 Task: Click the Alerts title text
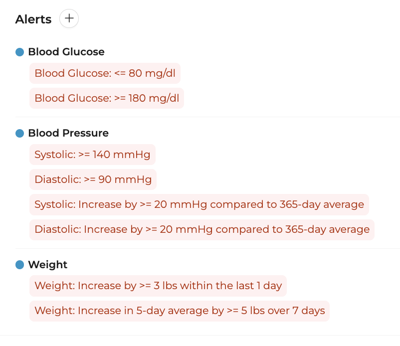click(33, 19)
